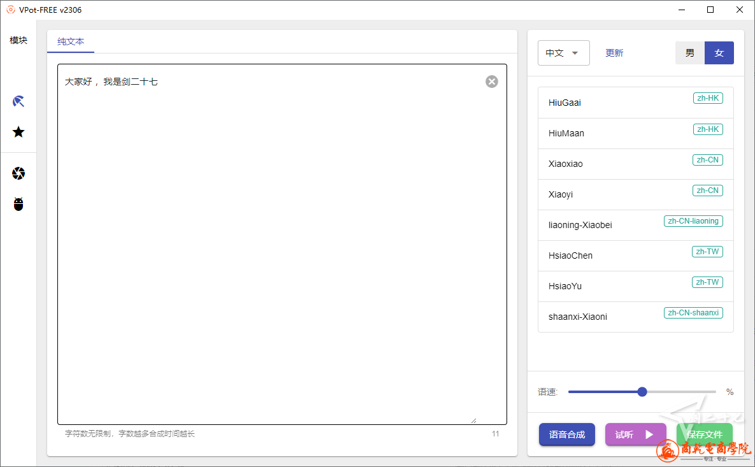Click the 语音合成 synthesize button
Image resolution: width=755 pixels, height=467 pixels.
566,435
